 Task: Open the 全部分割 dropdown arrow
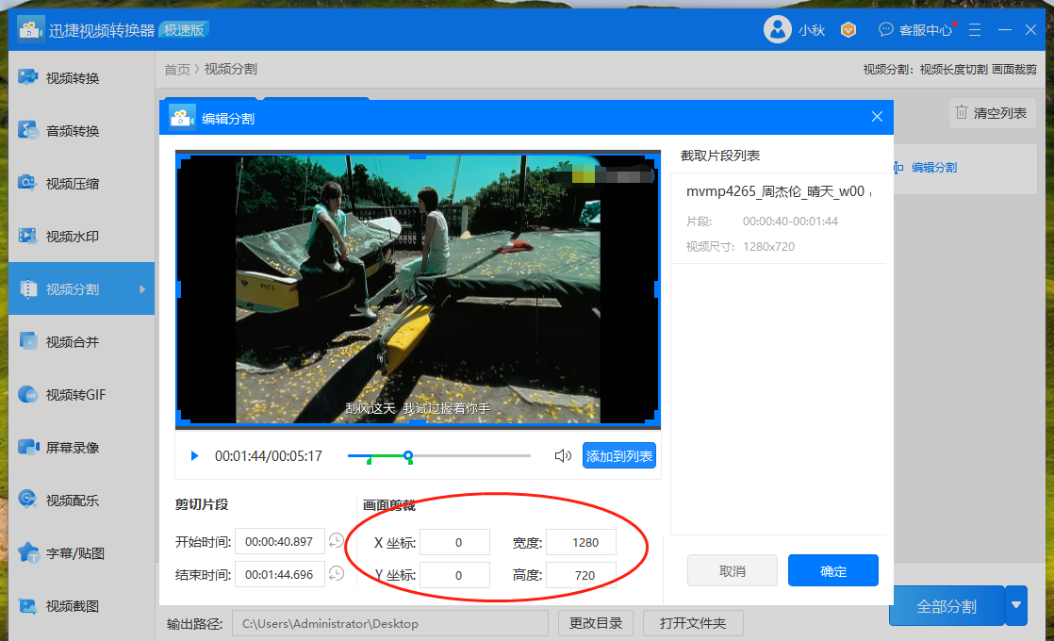[x=1016, y=606]
